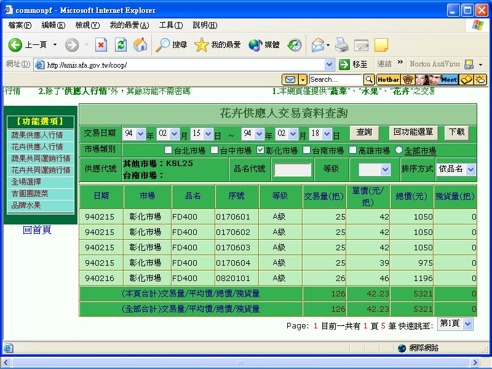
Task: Select the 全部市場 radio button
Action: [x=399, y=149]
